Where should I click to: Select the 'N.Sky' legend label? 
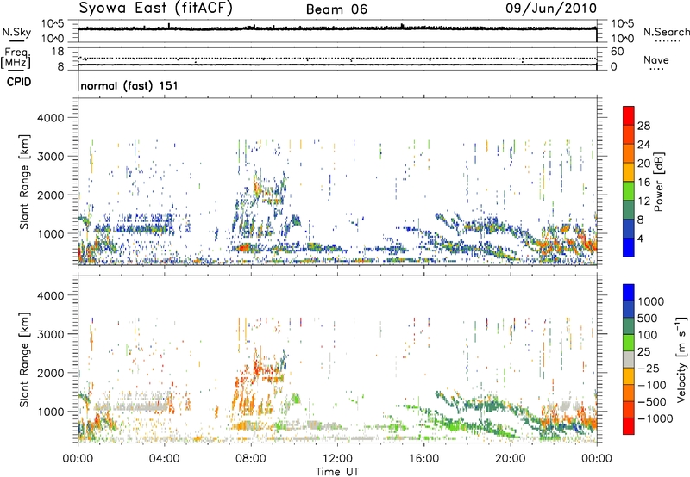16,32
